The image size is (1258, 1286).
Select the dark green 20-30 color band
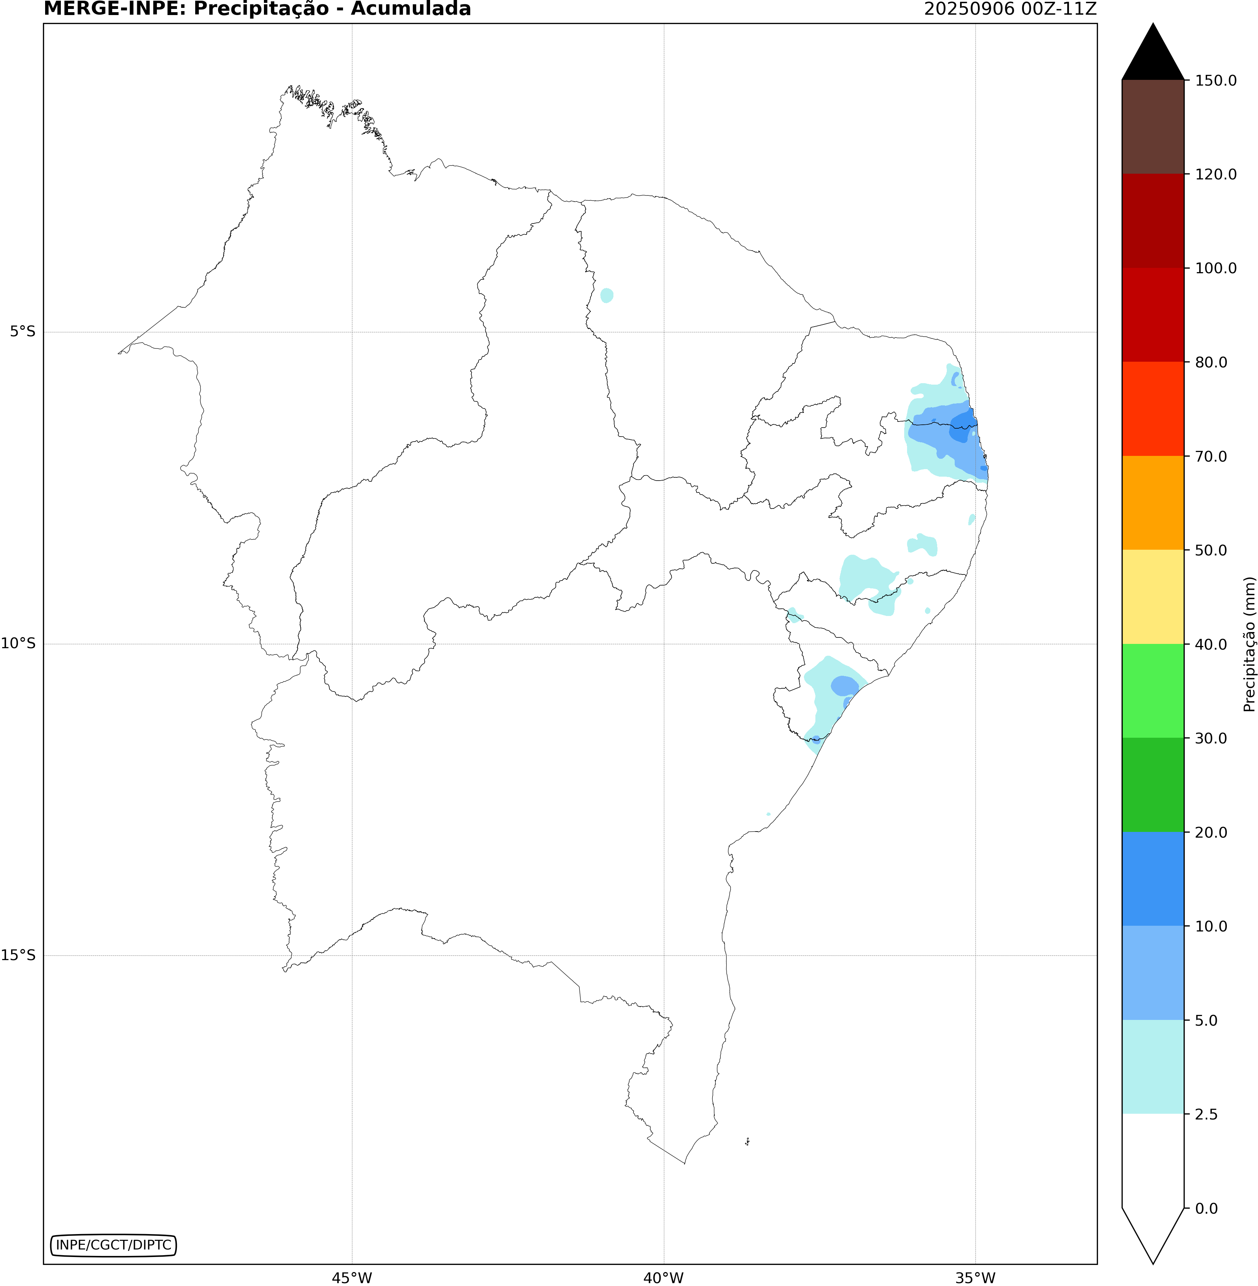(1153, 785)
